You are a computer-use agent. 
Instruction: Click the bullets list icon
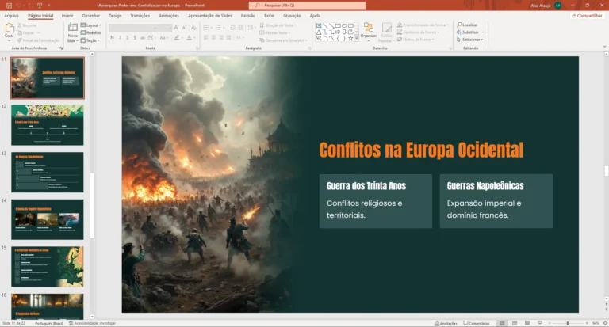tap(207, 28)
